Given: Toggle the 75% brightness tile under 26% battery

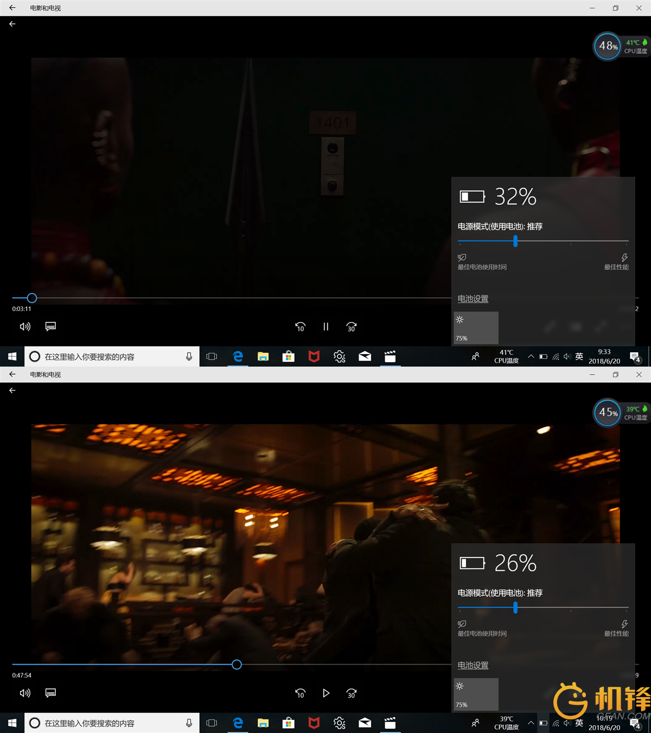Looking at the screenshot, I should point(476,694).
